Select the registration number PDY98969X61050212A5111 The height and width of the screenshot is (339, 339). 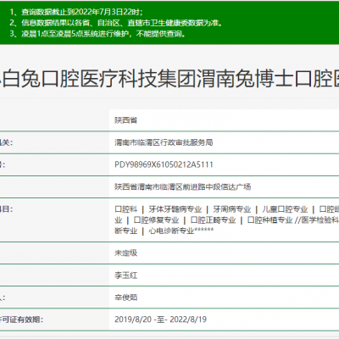pos(164,164)
